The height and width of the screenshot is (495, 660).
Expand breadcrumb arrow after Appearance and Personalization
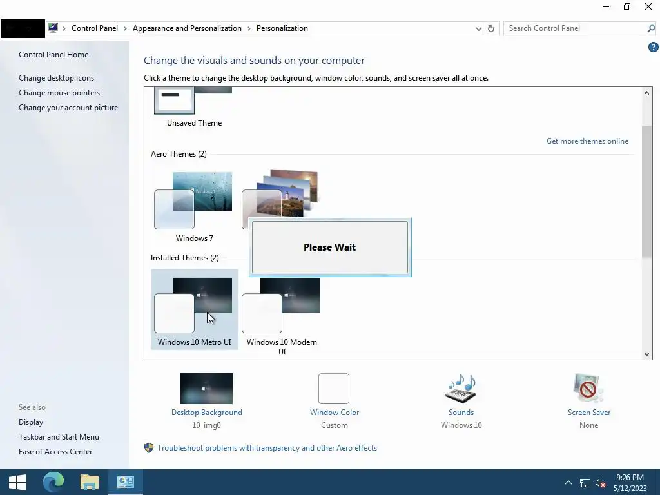(249, 28)
